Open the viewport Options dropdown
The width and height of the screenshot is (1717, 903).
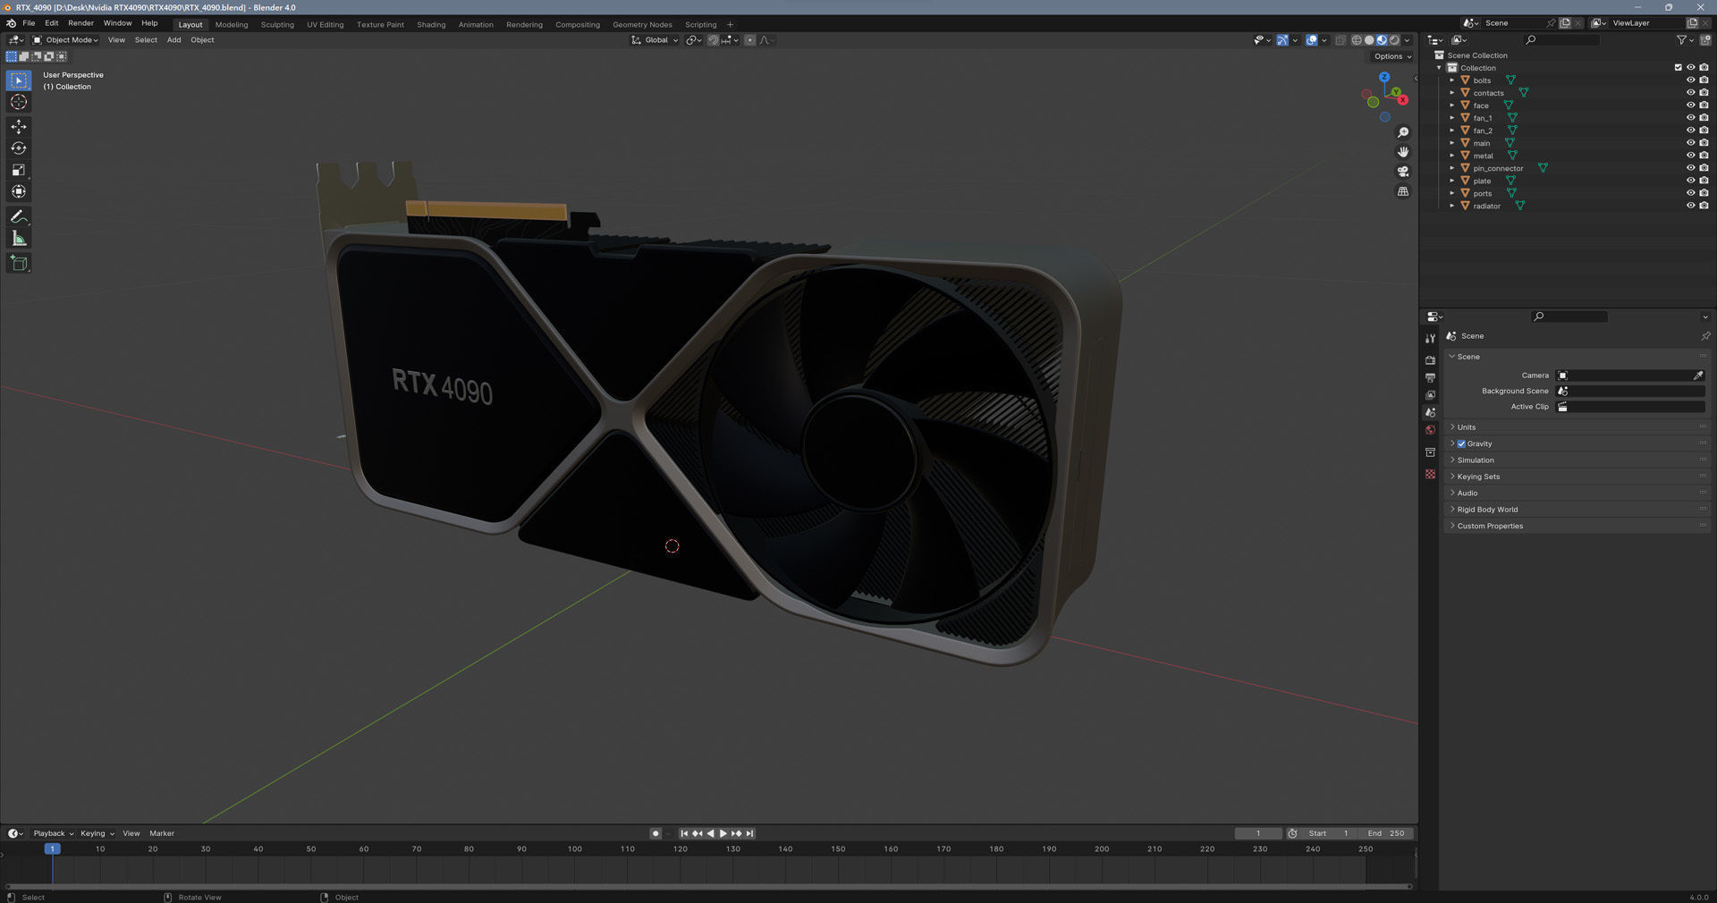click(x=1392, y=56)
